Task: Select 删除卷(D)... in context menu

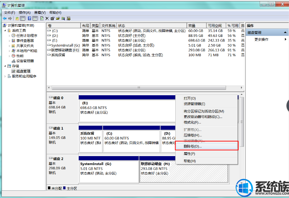Action: pos(206,146)
